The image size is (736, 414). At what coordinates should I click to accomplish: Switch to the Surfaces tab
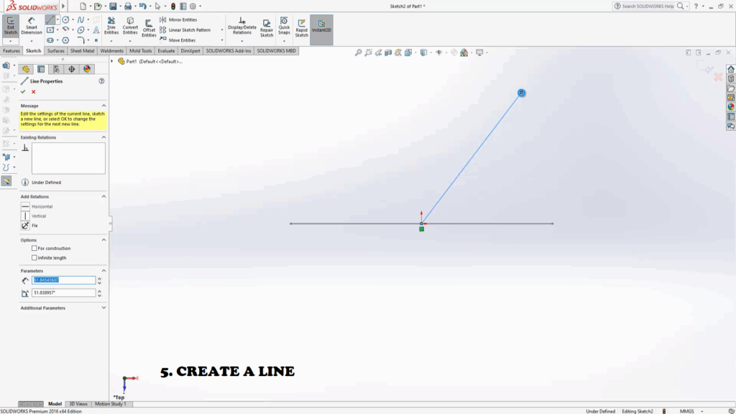point(55,51)
